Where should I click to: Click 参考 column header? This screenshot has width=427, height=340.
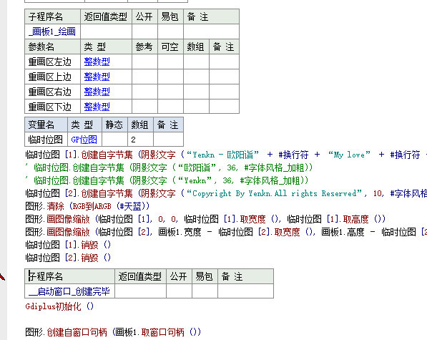145,47
